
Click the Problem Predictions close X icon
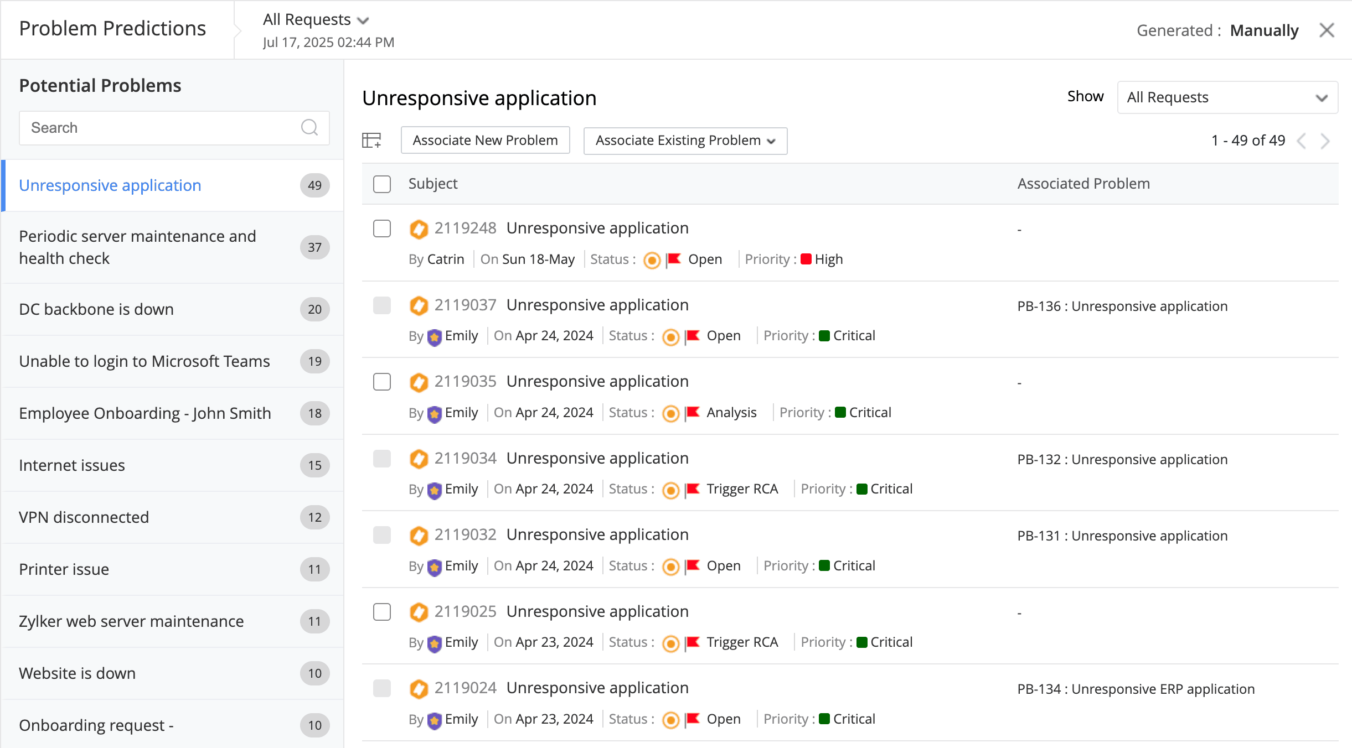coord(1328,30)
